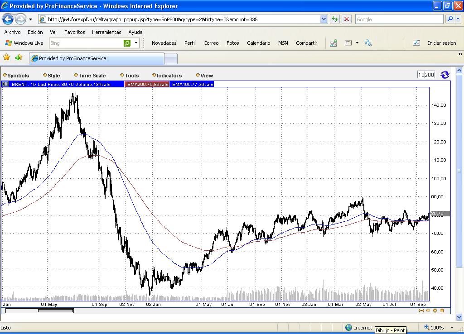Refresh the page using green arrows icon
Image resolution: width=464 pixels, height=334 pixels.
pyautogui.click(x=335, y=19)
